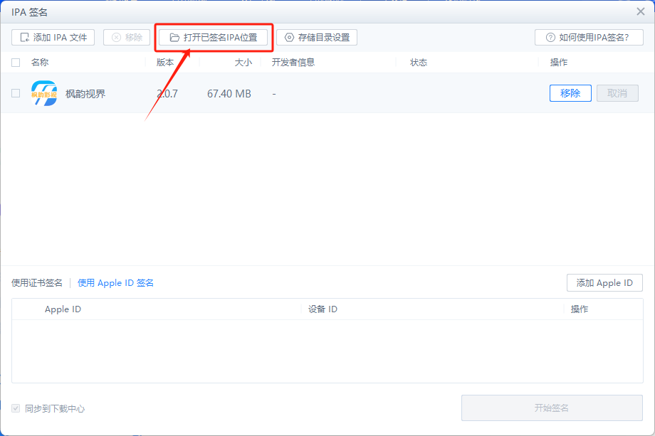
Task: Click the disabled 移除 toolbar button
Action: 127,38
